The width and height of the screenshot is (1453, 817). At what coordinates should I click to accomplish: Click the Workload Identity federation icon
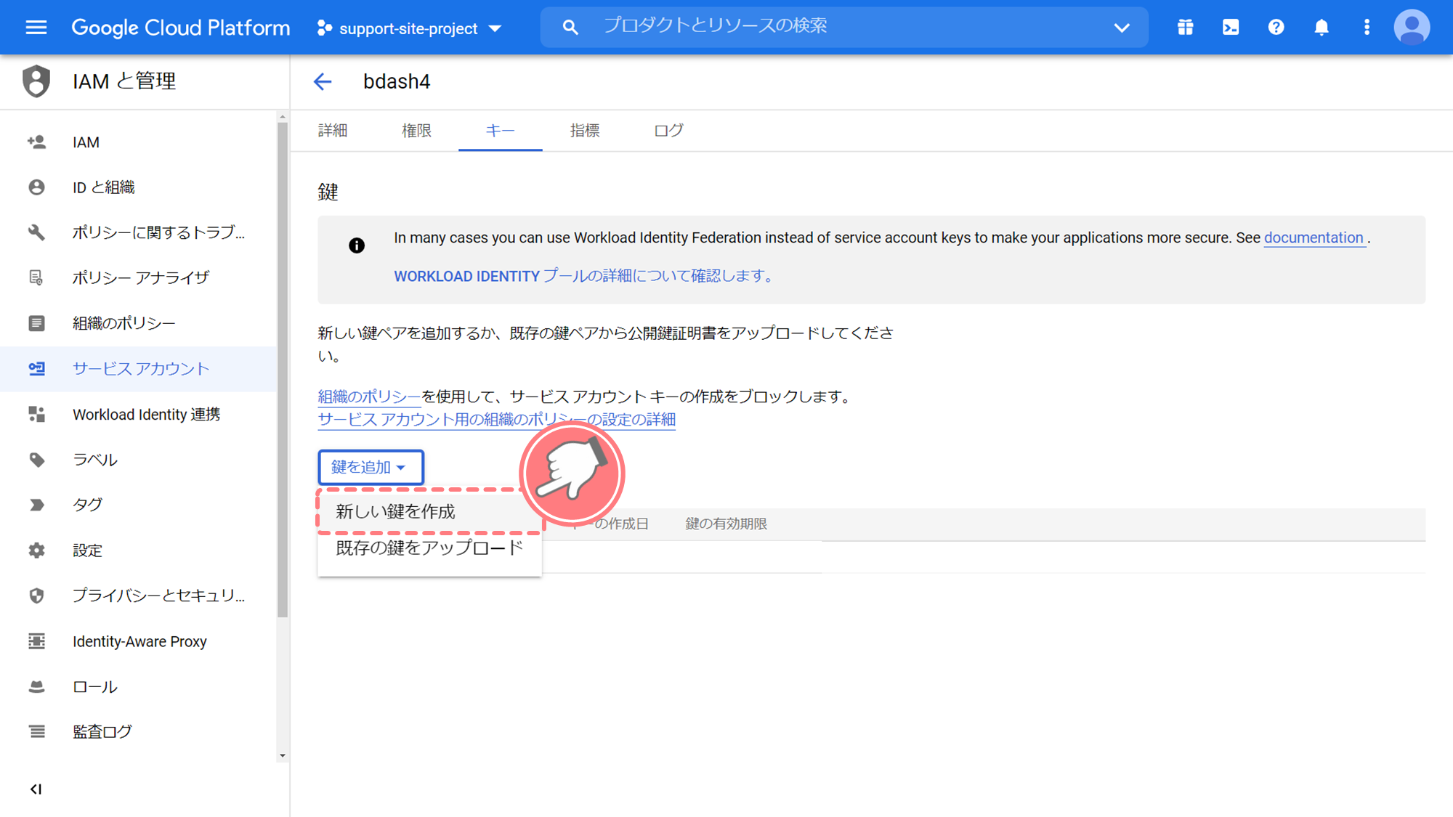click(x=36, y=414)
